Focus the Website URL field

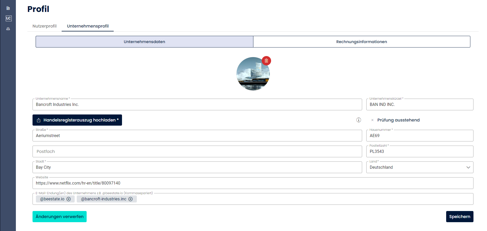(x=253, y=183)
